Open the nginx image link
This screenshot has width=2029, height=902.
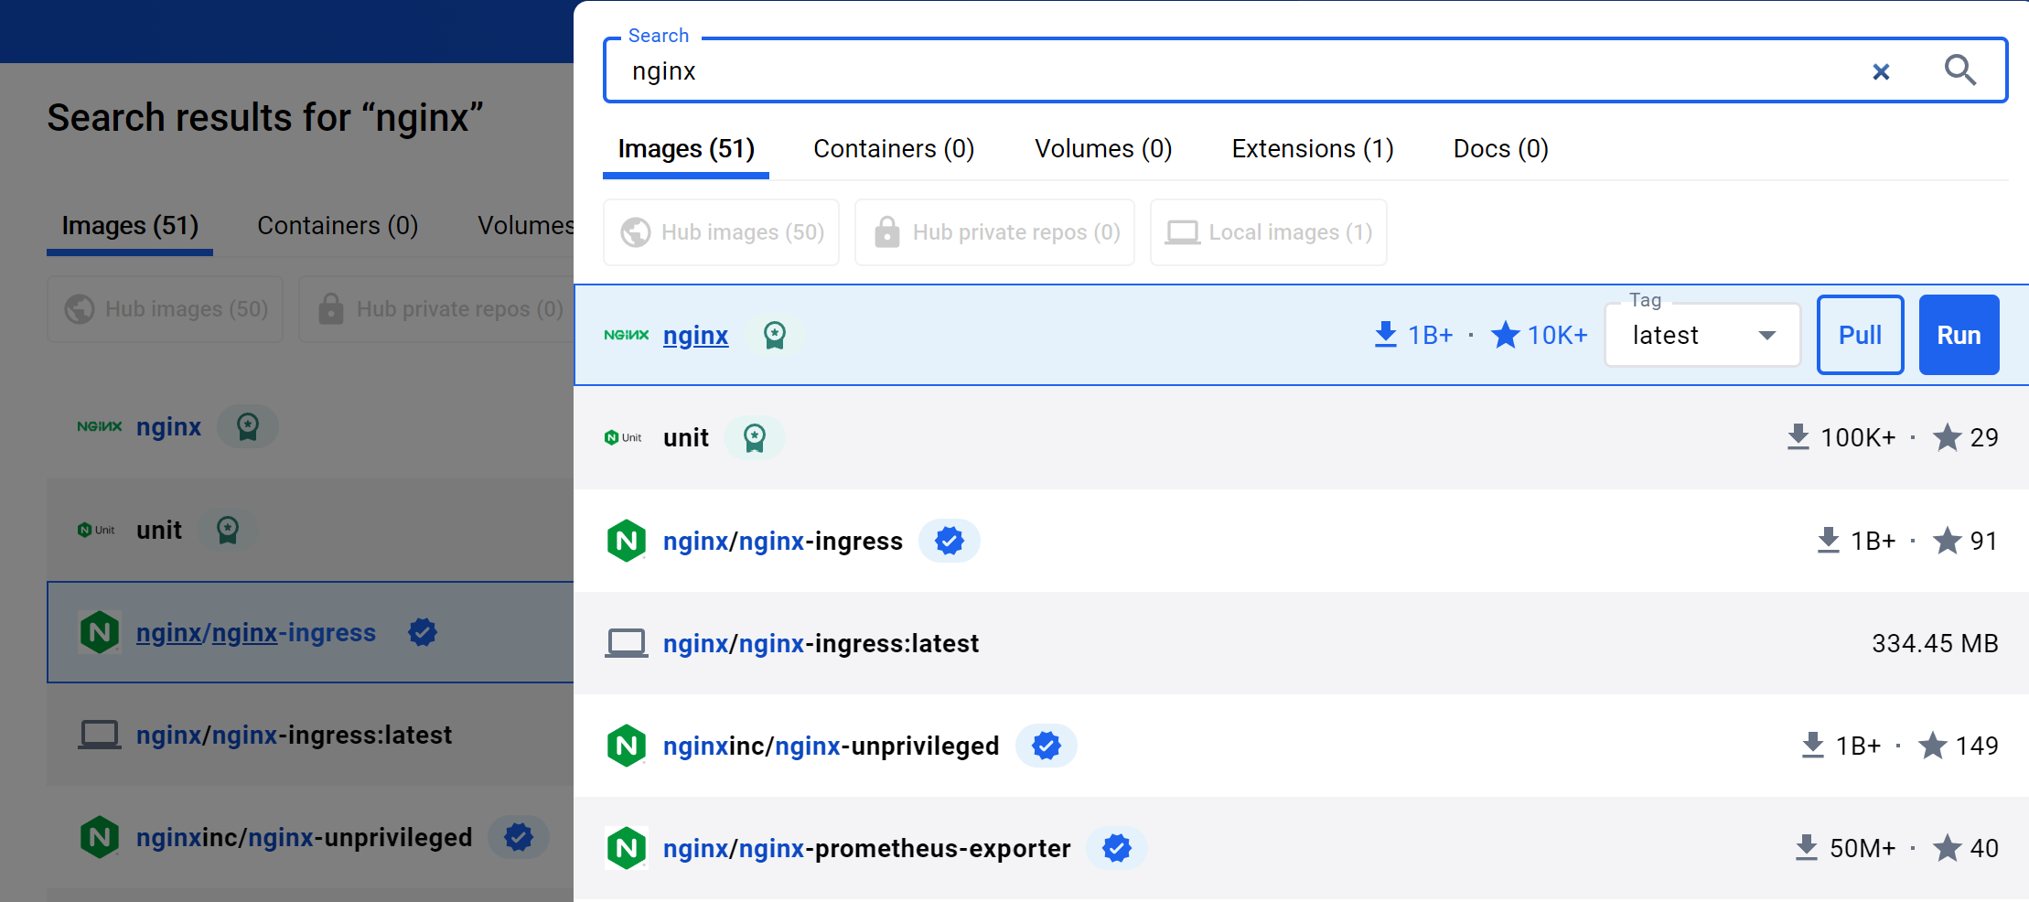[695, 336]
